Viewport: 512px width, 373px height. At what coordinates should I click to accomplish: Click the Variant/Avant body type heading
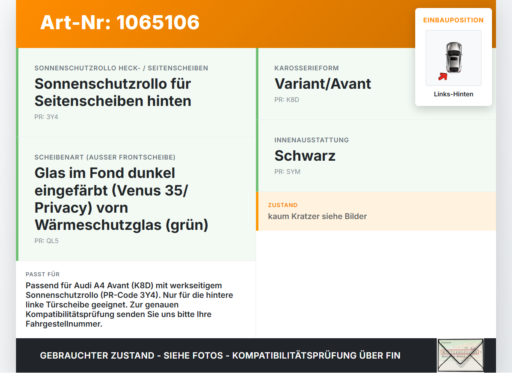point(323,84)
